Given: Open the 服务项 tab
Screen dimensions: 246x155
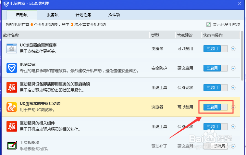Looking at the screenshot, I should (x=52, y=15).
